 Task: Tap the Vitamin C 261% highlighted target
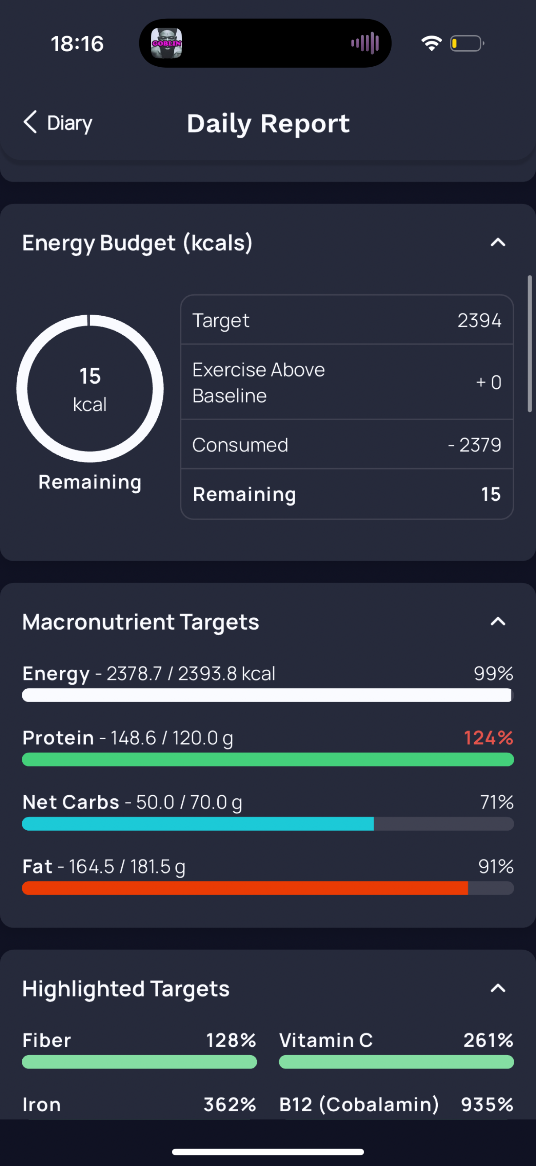coord(396,1049)
